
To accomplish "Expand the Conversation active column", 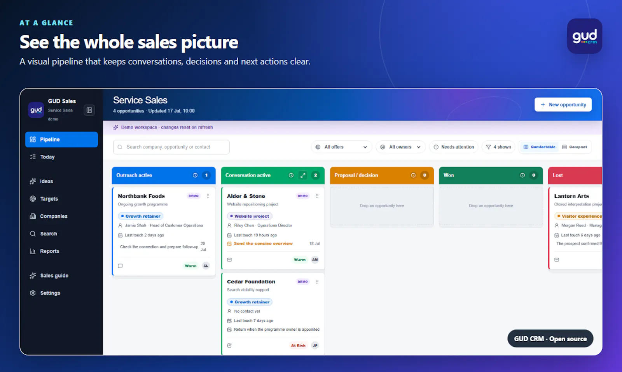I will pyautogui.click(x=303, y=175).
